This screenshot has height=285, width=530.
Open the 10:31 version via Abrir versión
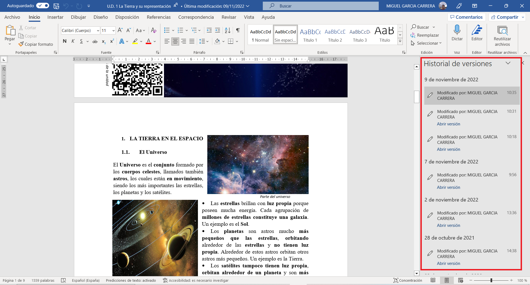[x=448, y=124]
